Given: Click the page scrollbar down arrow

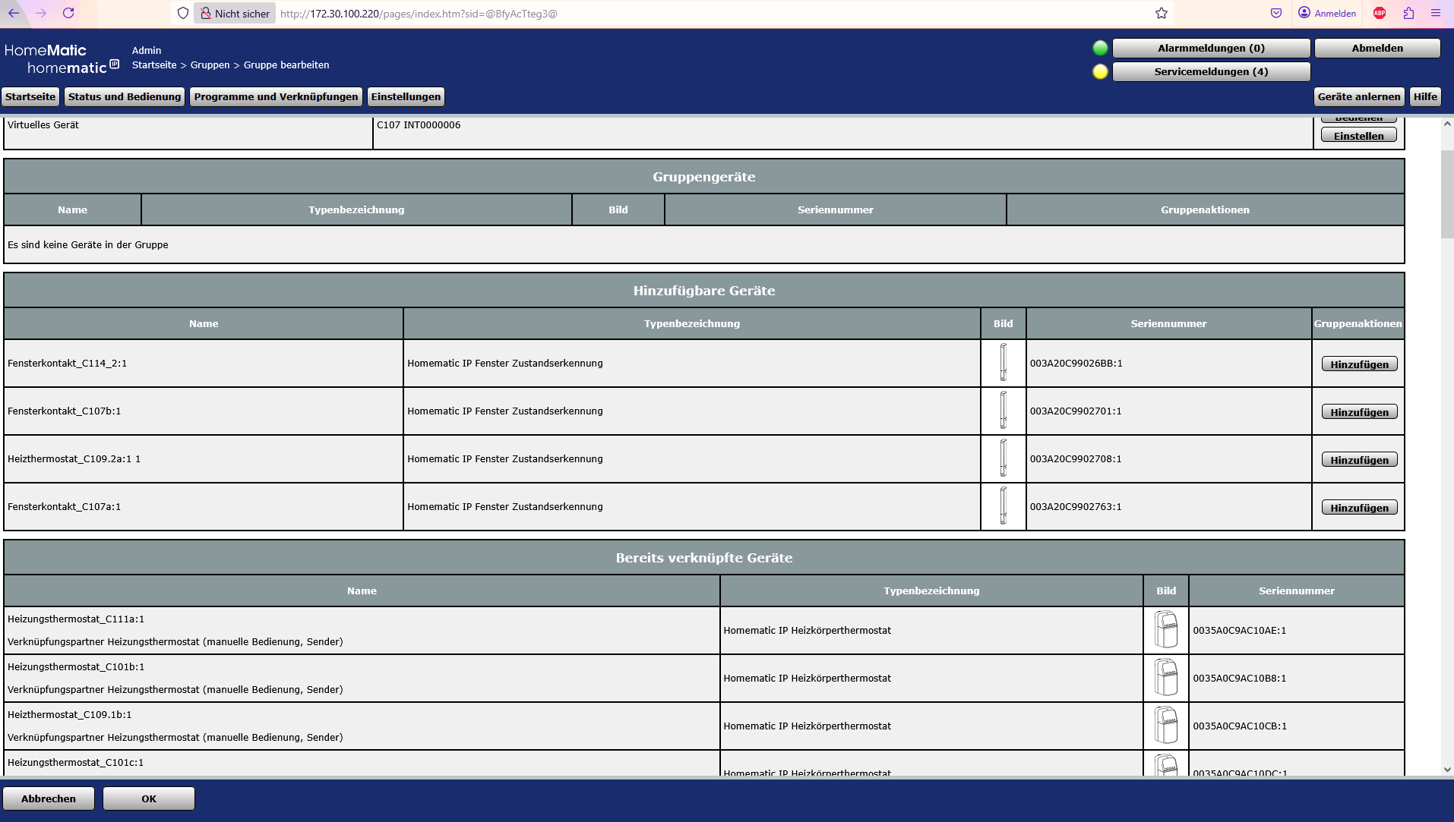Looking at the screenshot, I should coord(1446,769).
